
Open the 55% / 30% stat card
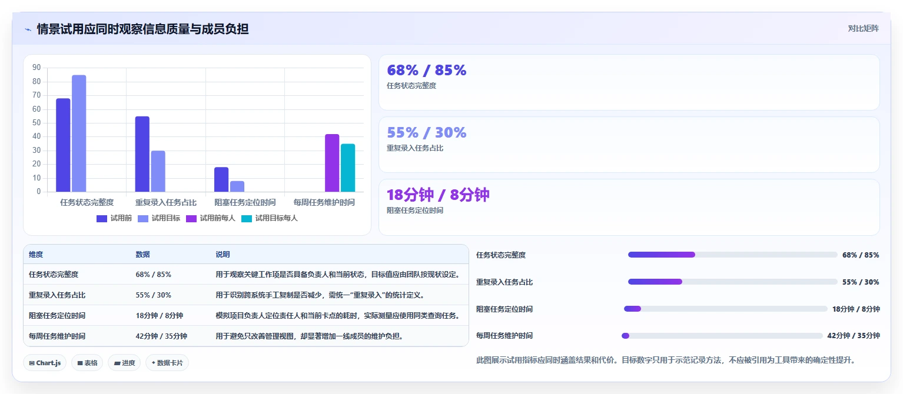(629, 145)
